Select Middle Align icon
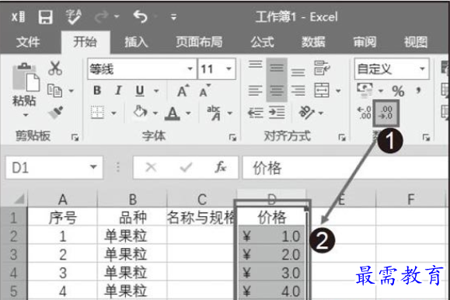This screenshot has height=300, width=450. (x=277, y=68)
